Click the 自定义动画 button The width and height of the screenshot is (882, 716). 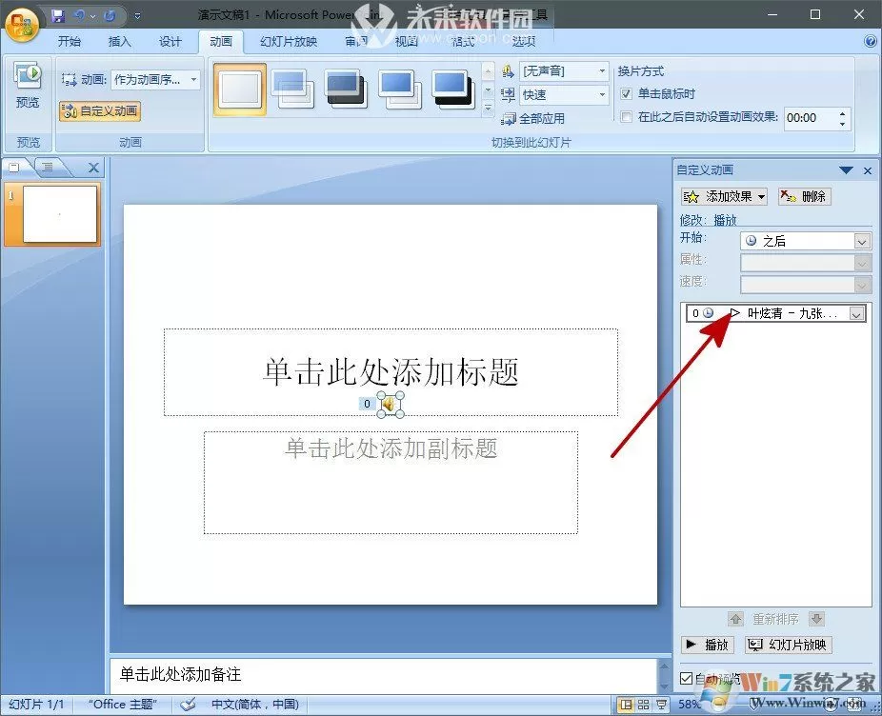click(100, 110)
